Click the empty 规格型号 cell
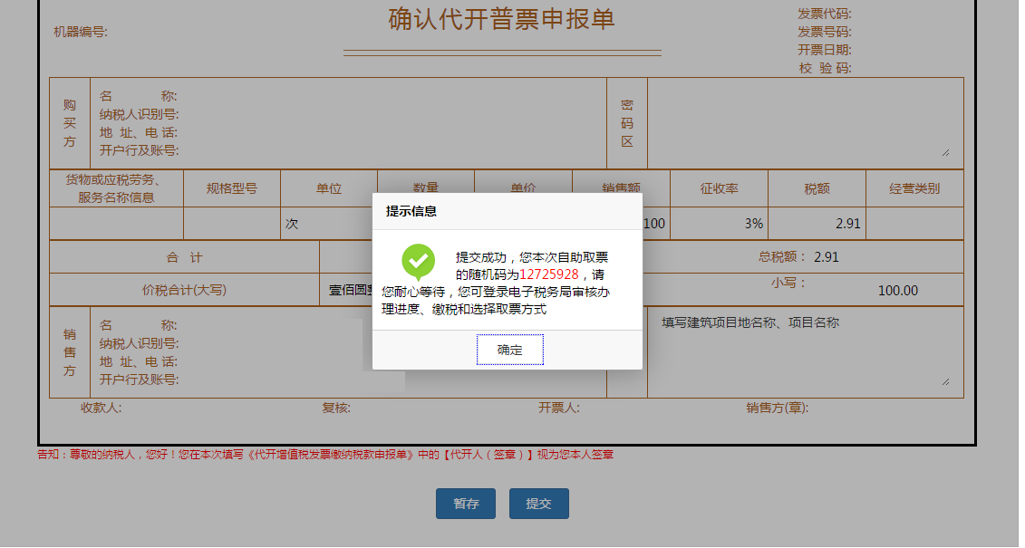The width and height of the screenshot is (1025, 548). click(232, 224)
